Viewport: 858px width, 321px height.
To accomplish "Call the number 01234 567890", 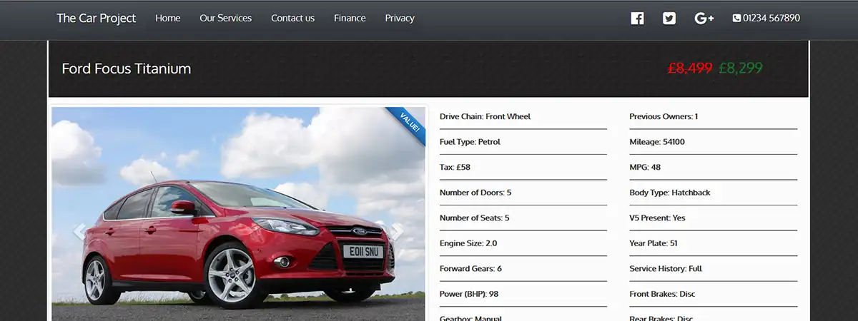I will 771,19.
